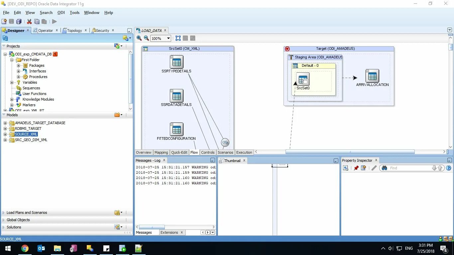Switch to the Mapping tab

(161, 152)
